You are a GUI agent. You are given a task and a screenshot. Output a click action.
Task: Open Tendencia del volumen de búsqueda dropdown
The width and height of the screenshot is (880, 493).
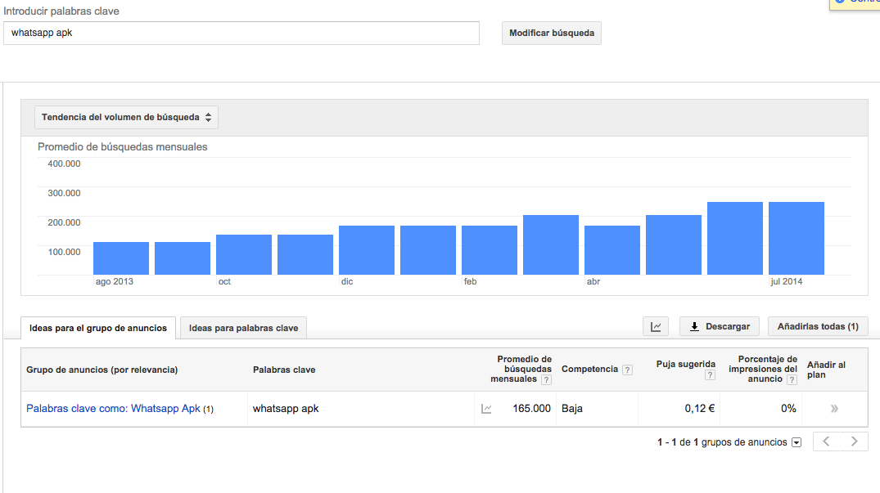click(x=126, y=118)
